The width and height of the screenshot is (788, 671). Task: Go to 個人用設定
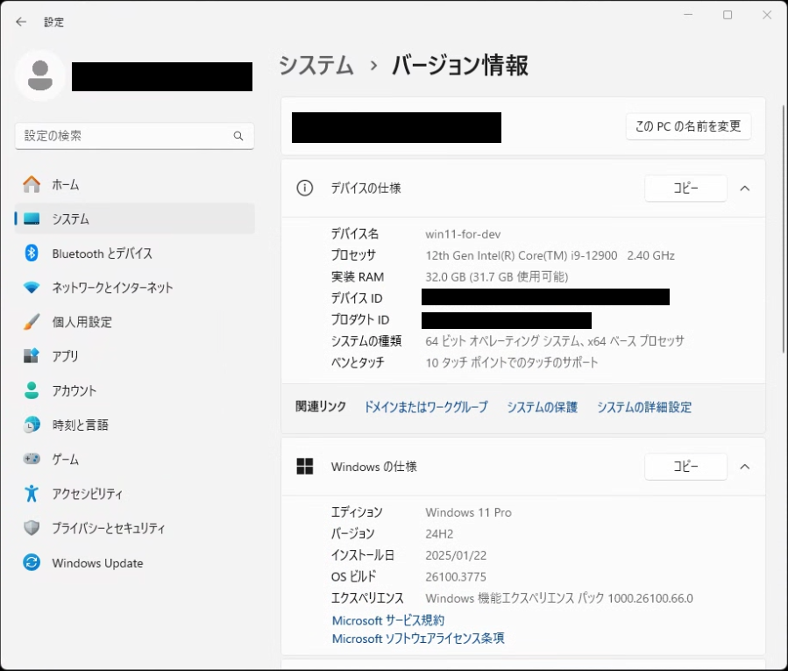click(135, 322)
